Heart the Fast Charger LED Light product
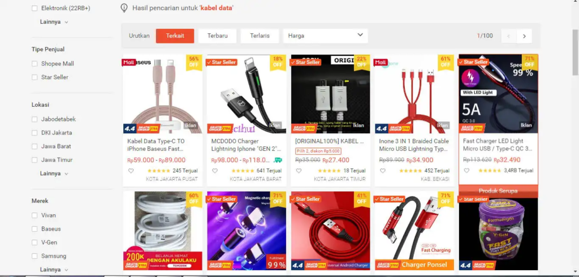 [466, 171]
